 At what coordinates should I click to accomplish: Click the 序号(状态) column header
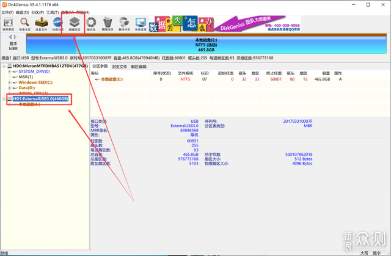pyautogui.click(x=162, y=73)
